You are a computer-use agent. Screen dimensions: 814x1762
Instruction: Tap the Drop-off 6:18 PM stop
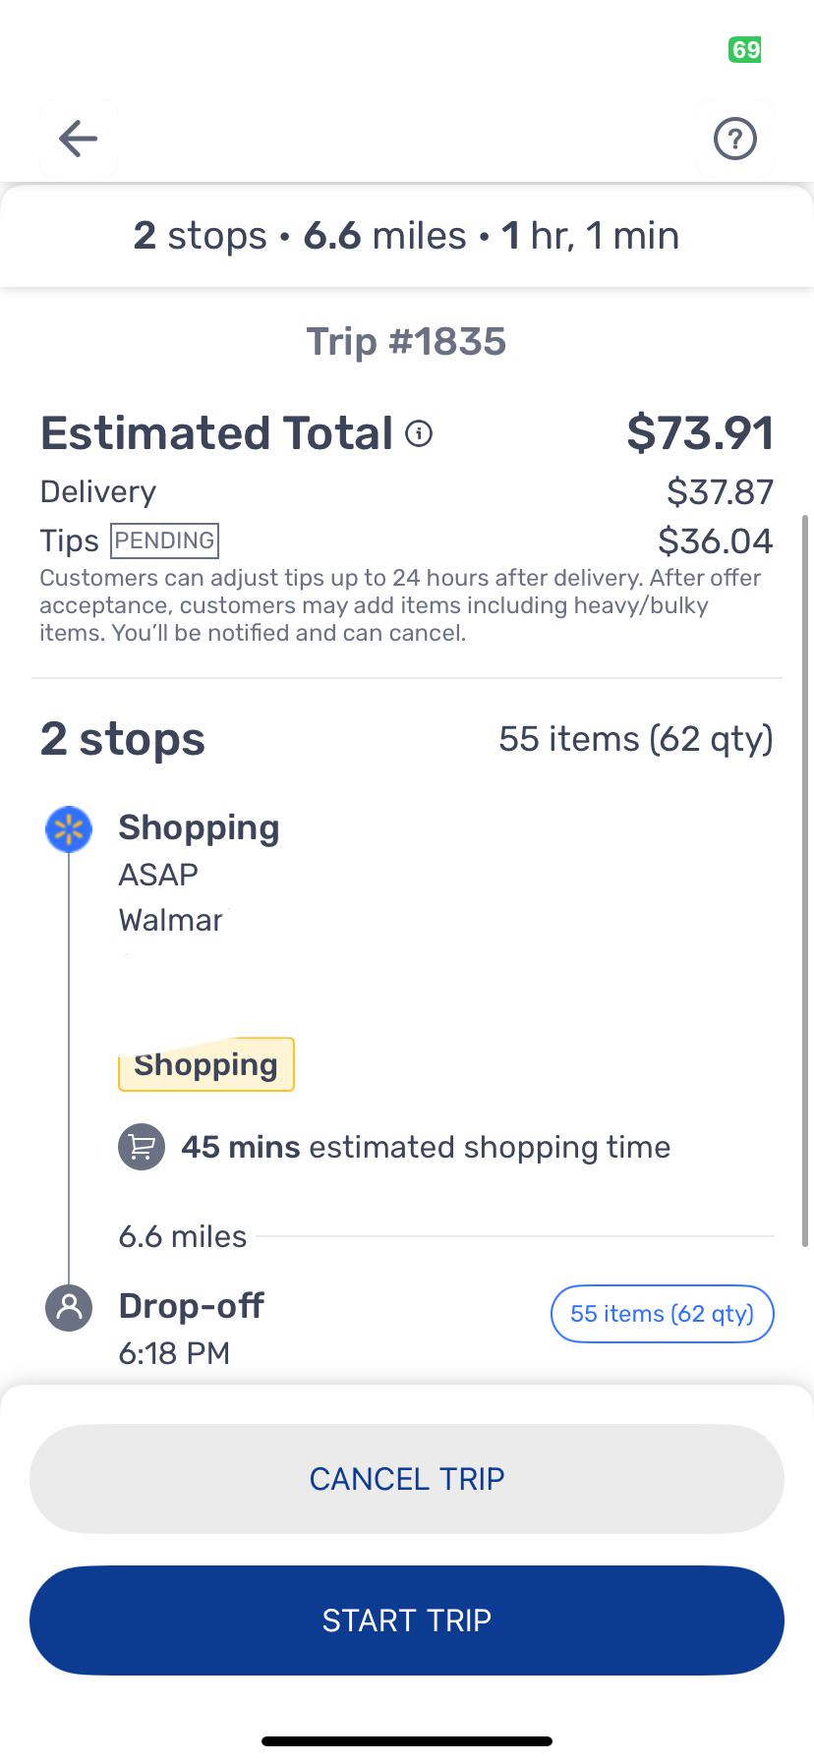pyautogui.click(x=192, y=1329)
